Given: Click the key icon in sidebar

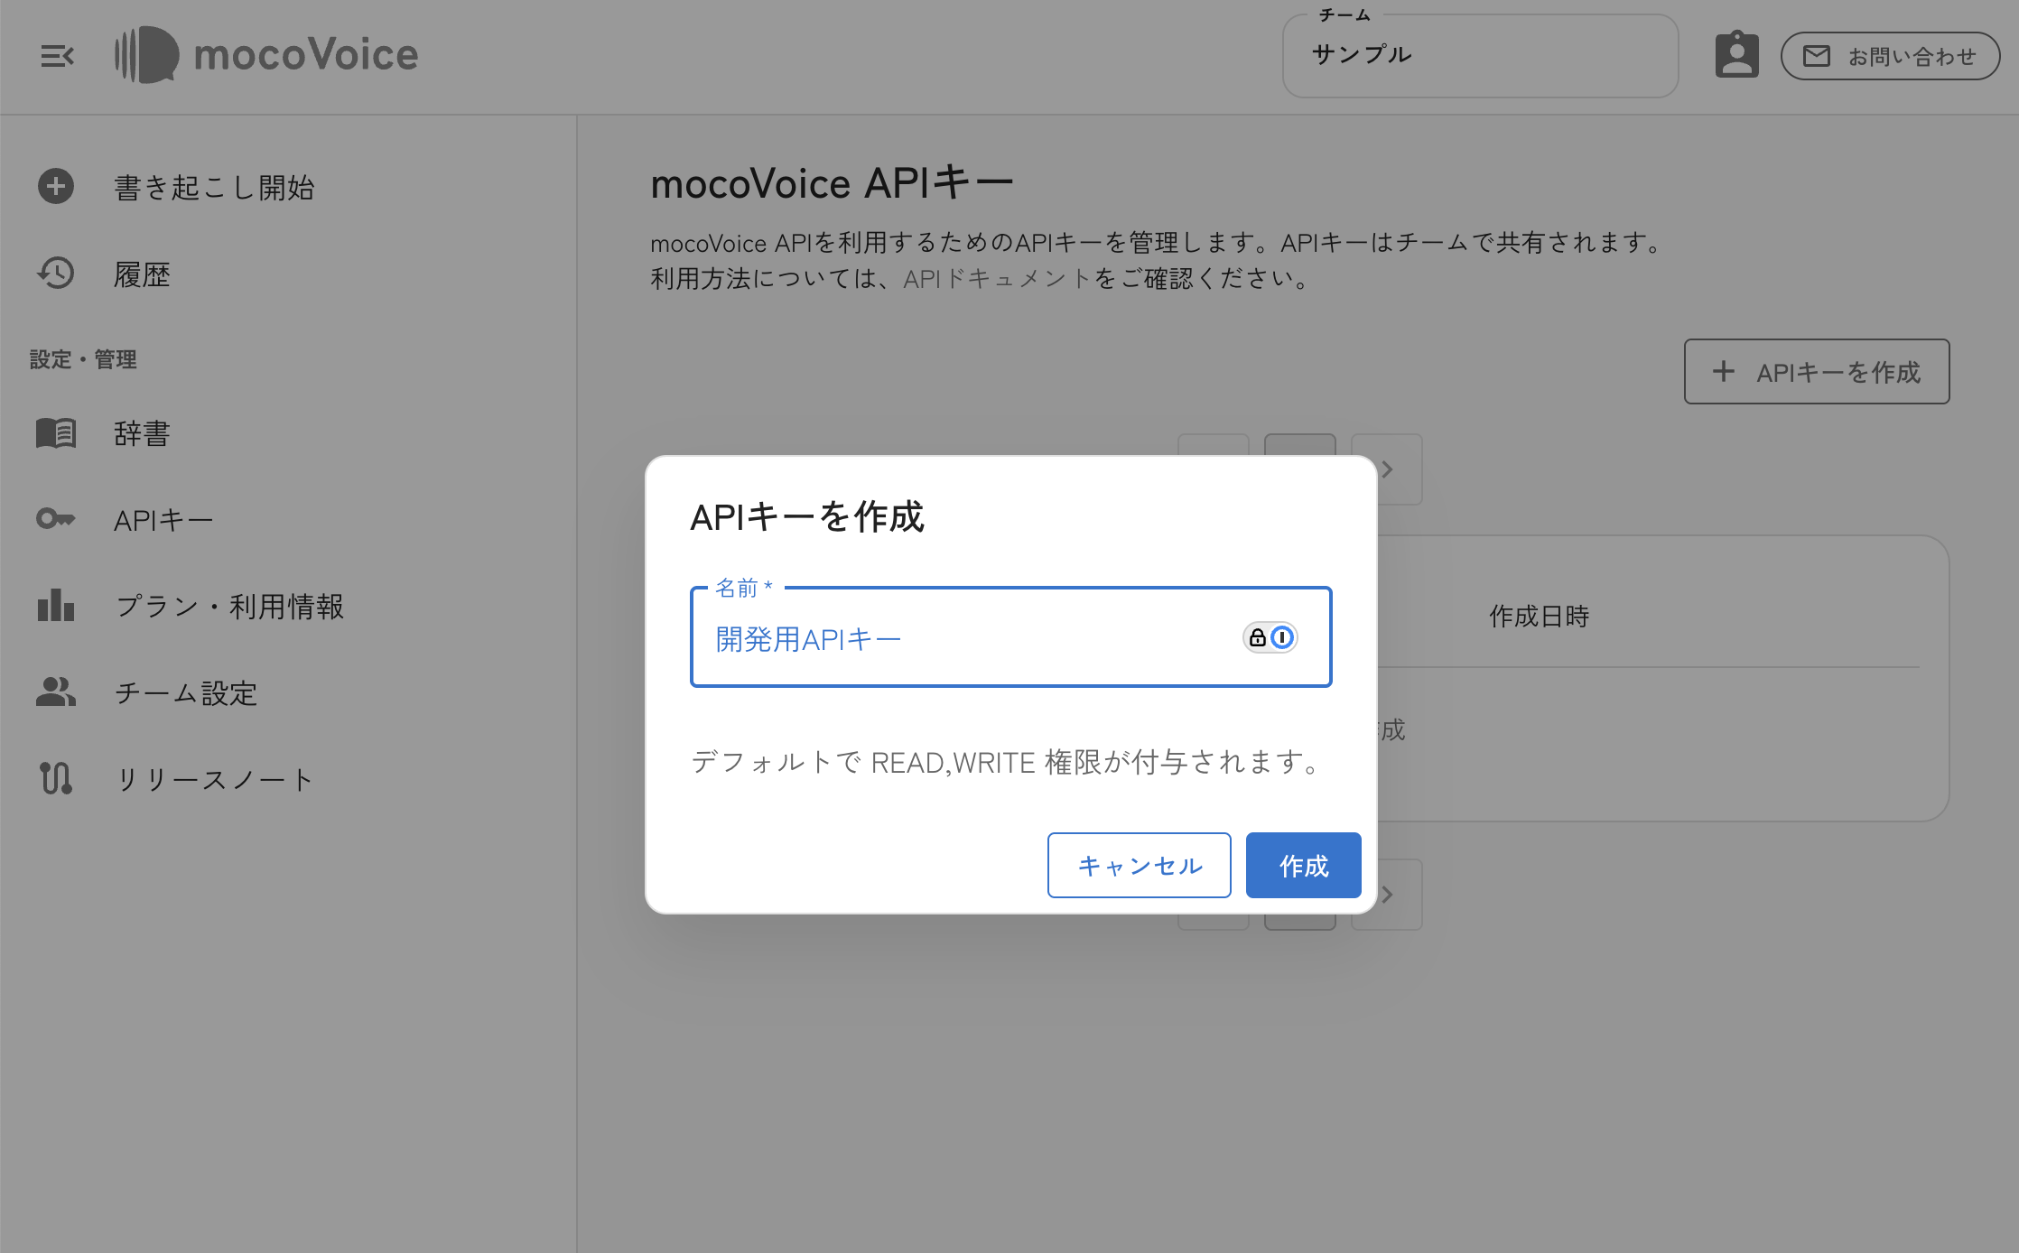Looking at the screenshot, I should [x=56, y=519].
